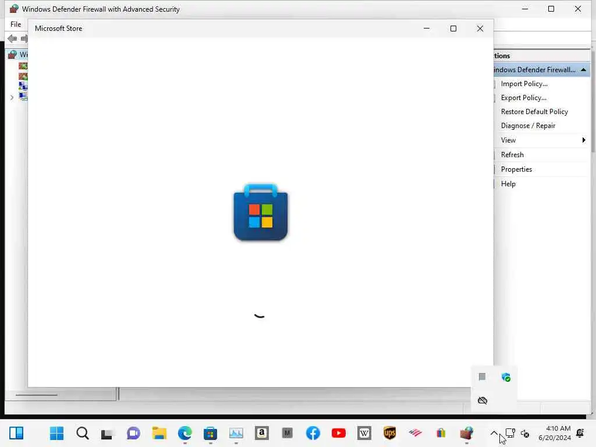Image resolution: width=596 pixels, height=447 pixels.
Task: Click Import Policy... action
Action: tap(524, 84)
